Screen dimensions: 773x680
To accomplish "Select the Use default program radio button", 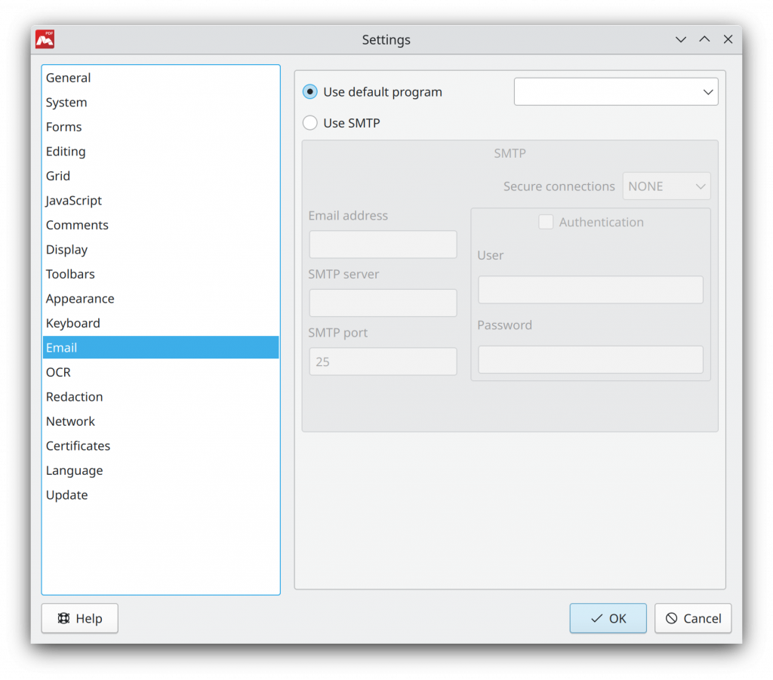I will click(310, 91).
